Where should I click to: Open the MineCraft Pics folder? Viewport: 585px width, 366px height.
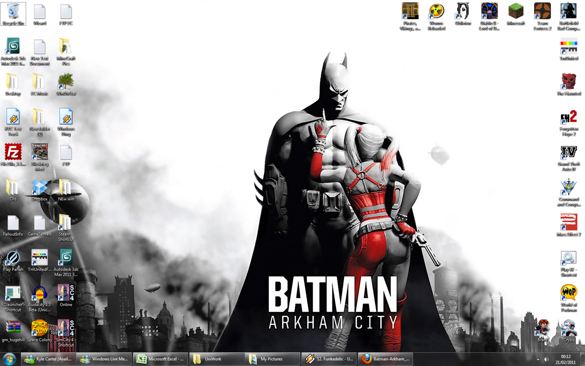[66, 52]
